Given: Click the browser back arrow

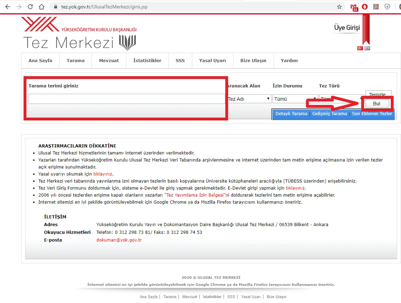Looking at the screenshot, I should point(8,7).
